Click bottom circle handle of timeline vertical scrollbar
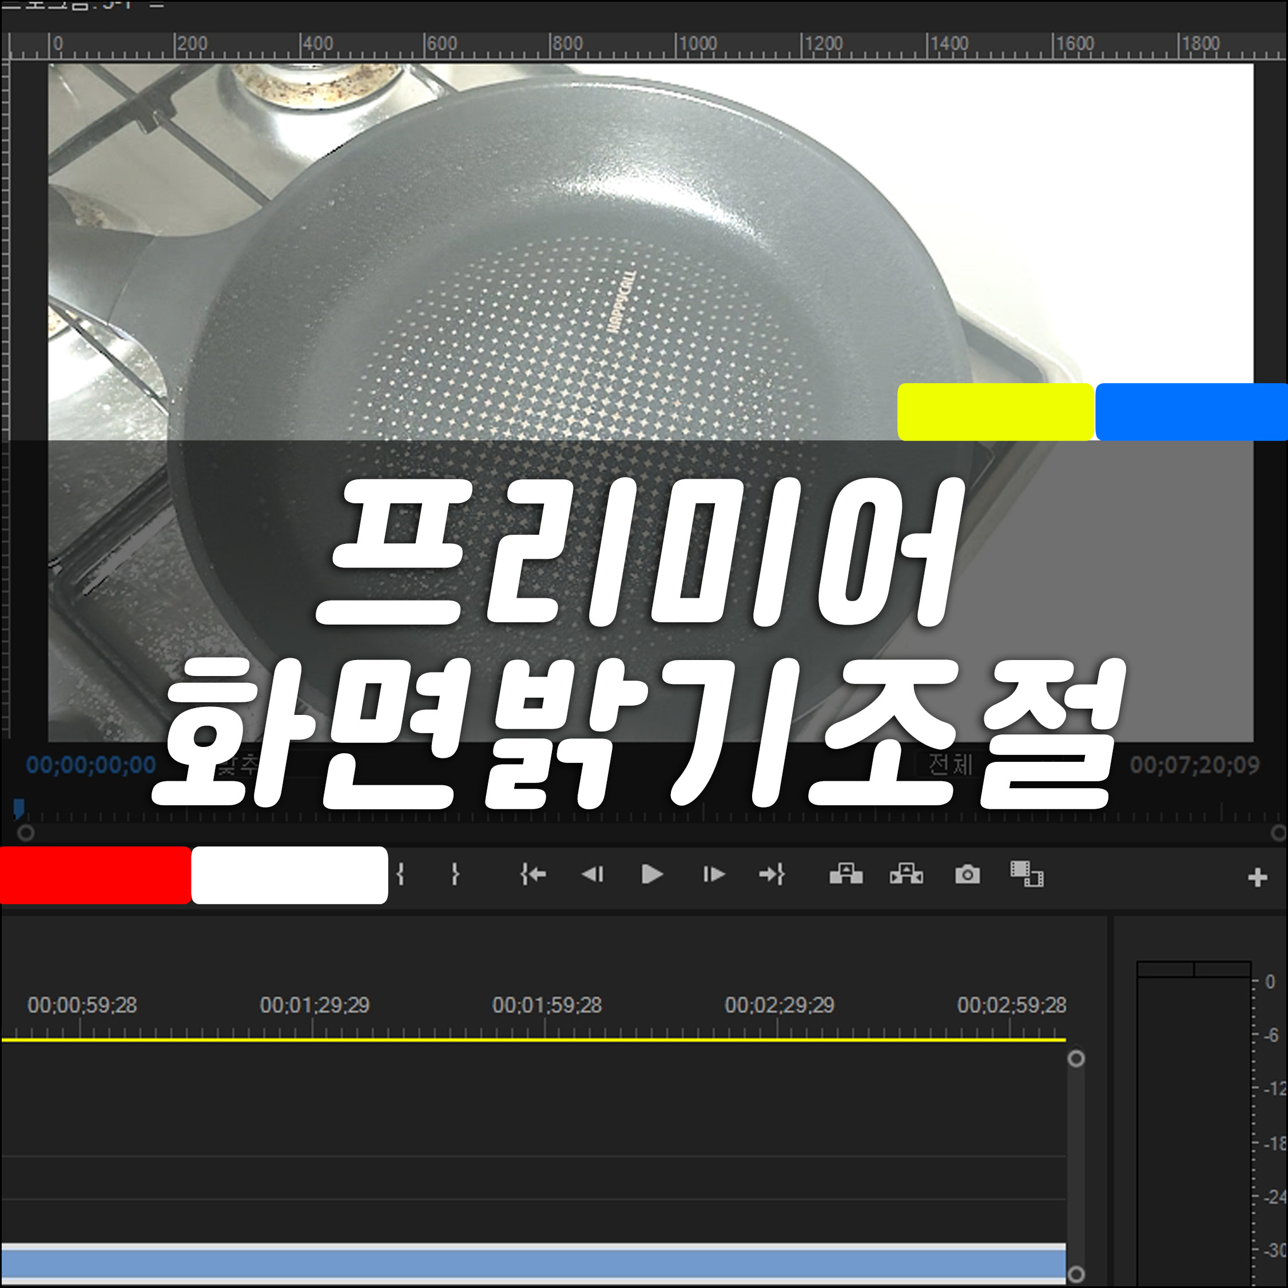This screenshot has width=1288, height=1288. pyautogui.click(x=1076, y=1274)
